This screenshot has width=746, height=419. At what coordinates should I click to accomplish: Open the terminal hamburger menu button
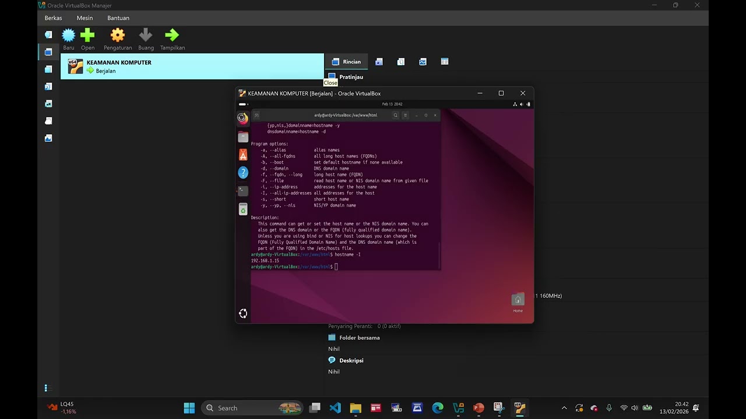406,115
